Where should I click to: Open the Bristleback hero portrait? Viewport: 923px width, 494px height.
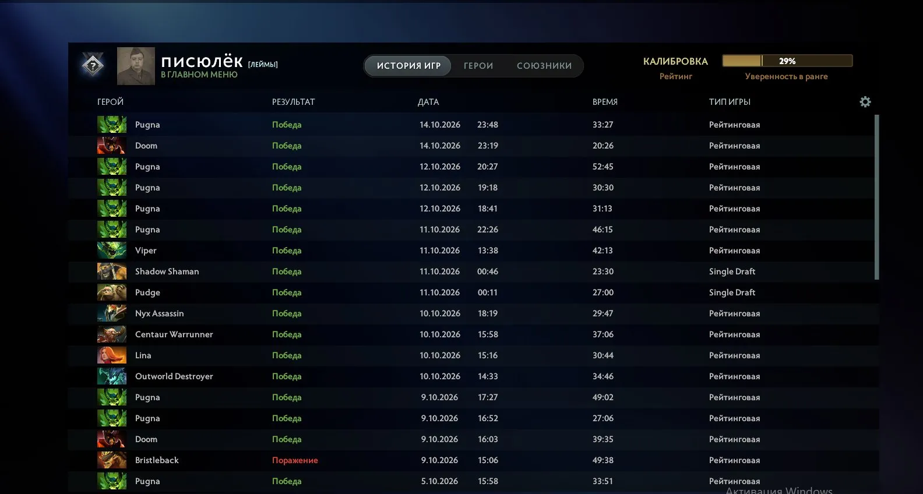coord(112,460)
